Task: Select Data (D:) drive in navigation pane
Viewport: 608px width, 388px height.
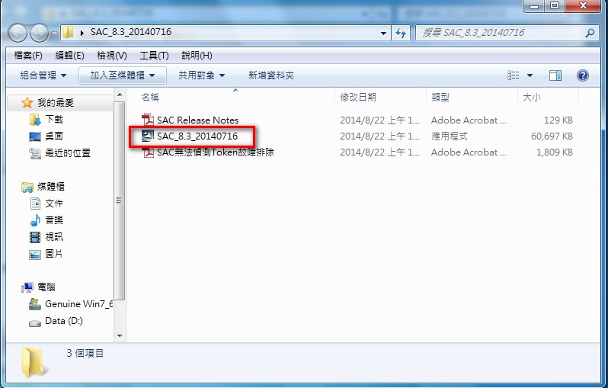Action: click(63, 321)
